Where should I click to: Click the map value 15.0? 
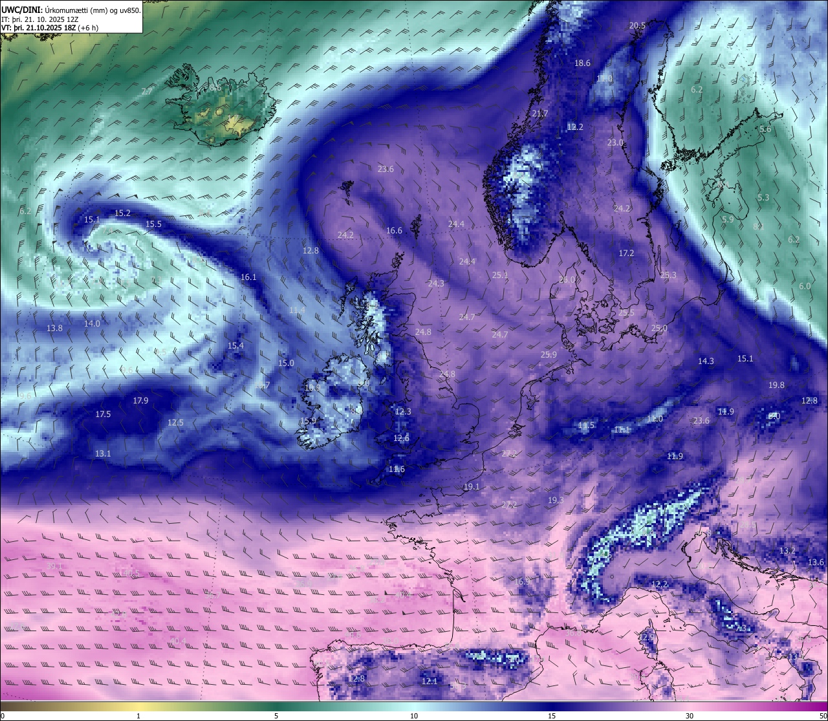(286, 363)
